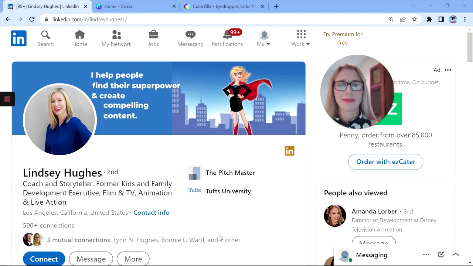Open Chrome tab search chevron
Viewport: 473px width, 266px height.
(414, 6)
